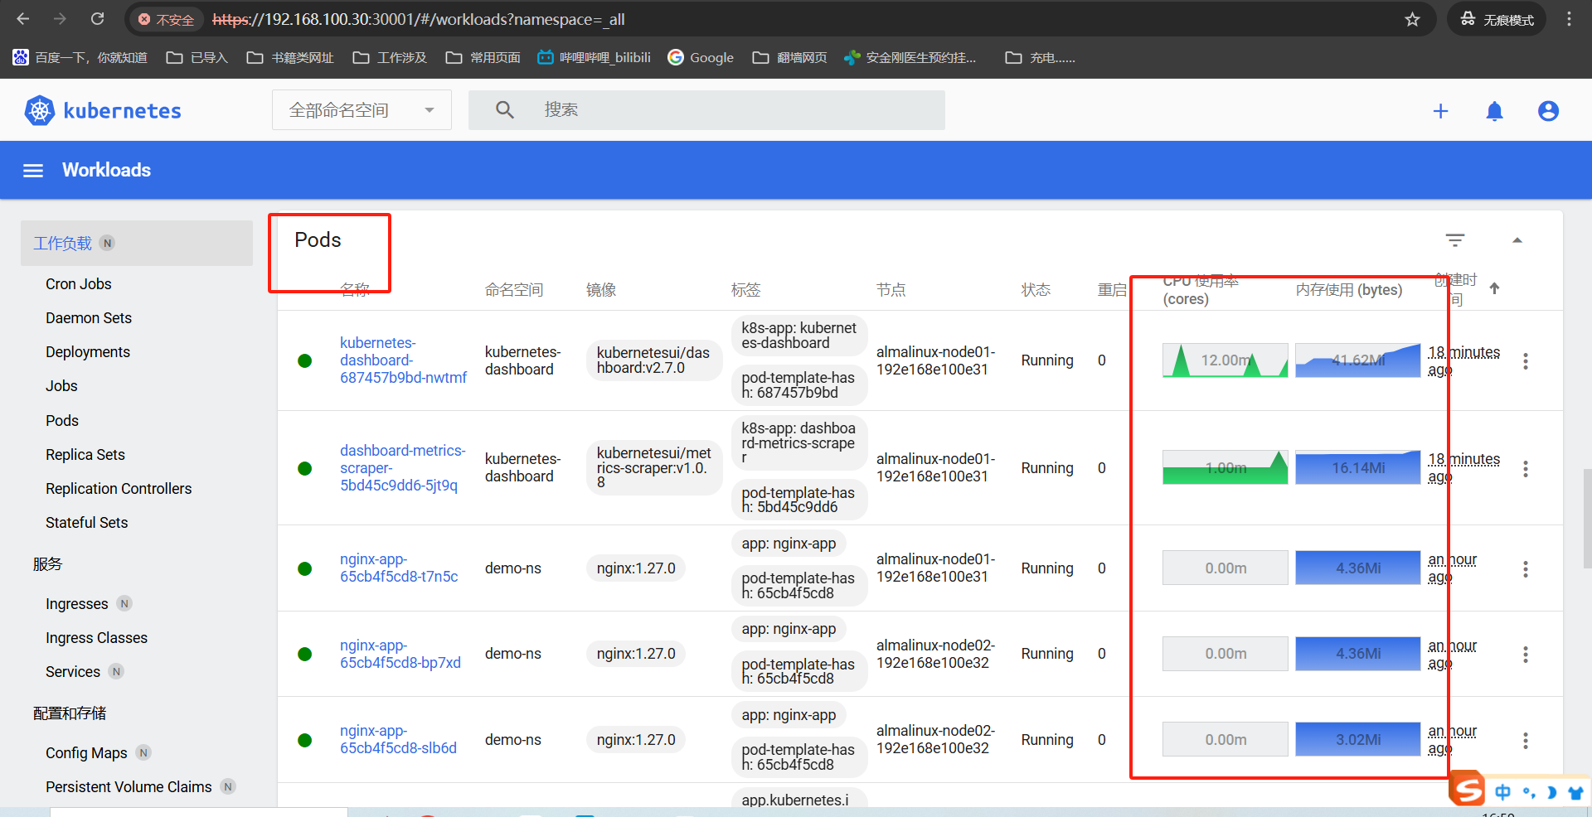Open the Google bookmark
1592x817 pixels.
click(x=701, y=57)
